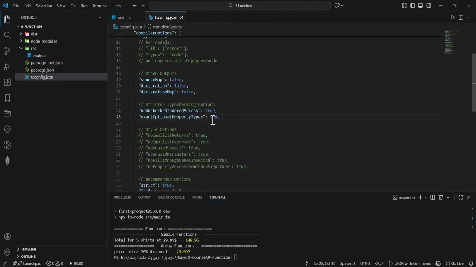Open terminal panel more actions ellipsis
Image resolution: width=476 pixels, height=267 pixels.
449,198
